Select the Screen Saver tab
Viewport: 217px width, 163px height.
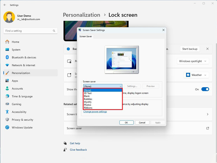[x=86, y=36]
